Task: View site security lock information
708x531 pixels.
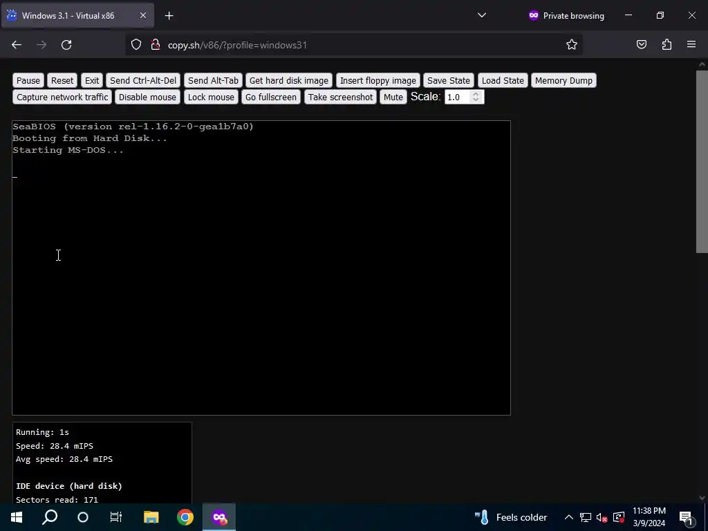Action: [x=156, y=45]
